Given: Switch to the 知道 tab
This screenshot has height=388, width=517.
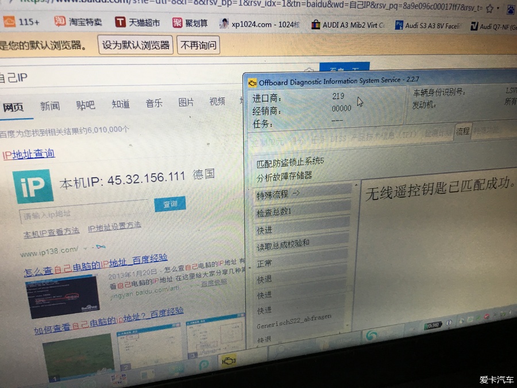Looking at the screenshot, I should [x=121, y=104].
